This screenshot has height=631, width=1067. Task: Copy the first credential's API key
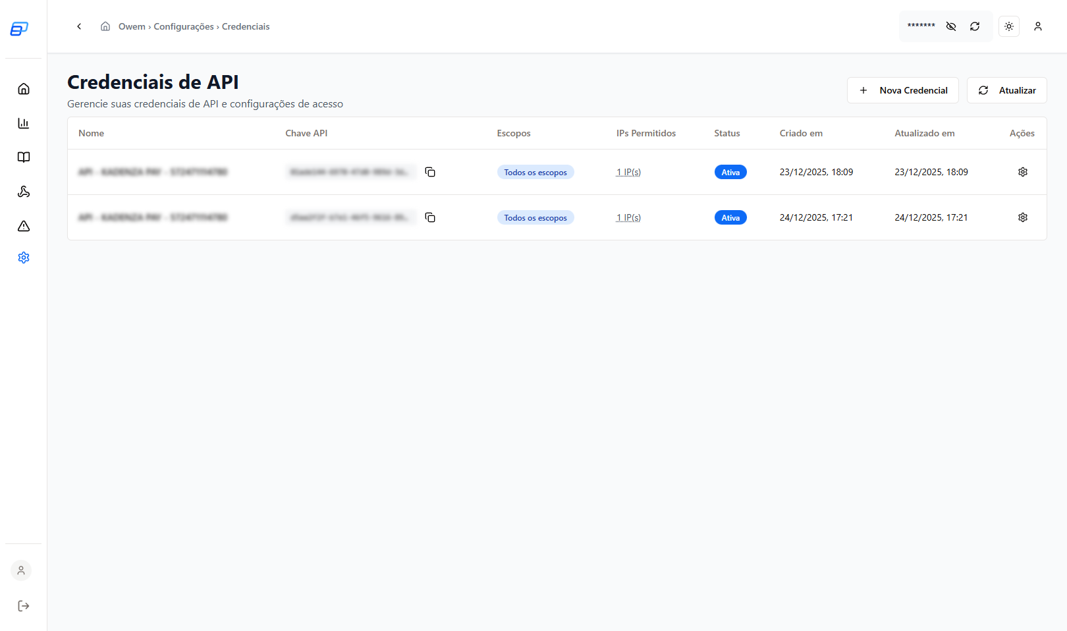[x=431, y=171]
